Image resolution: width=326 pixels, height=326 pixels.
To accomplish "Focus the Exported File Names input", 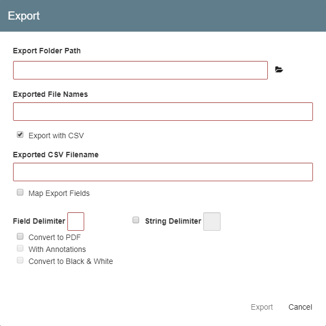I will tap(162, 112).
